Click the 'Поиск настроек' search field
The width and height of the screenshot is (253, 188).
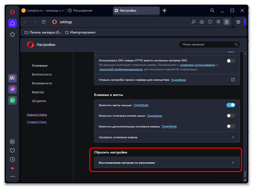coord(210,45)
